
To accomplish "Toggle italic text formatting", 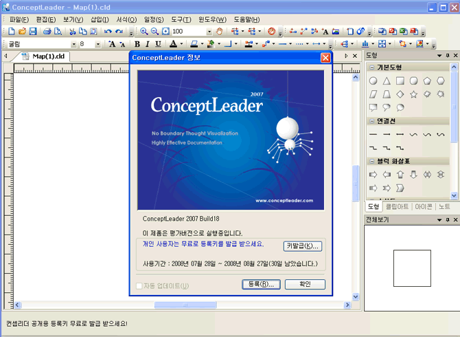I will click(148, 44).
